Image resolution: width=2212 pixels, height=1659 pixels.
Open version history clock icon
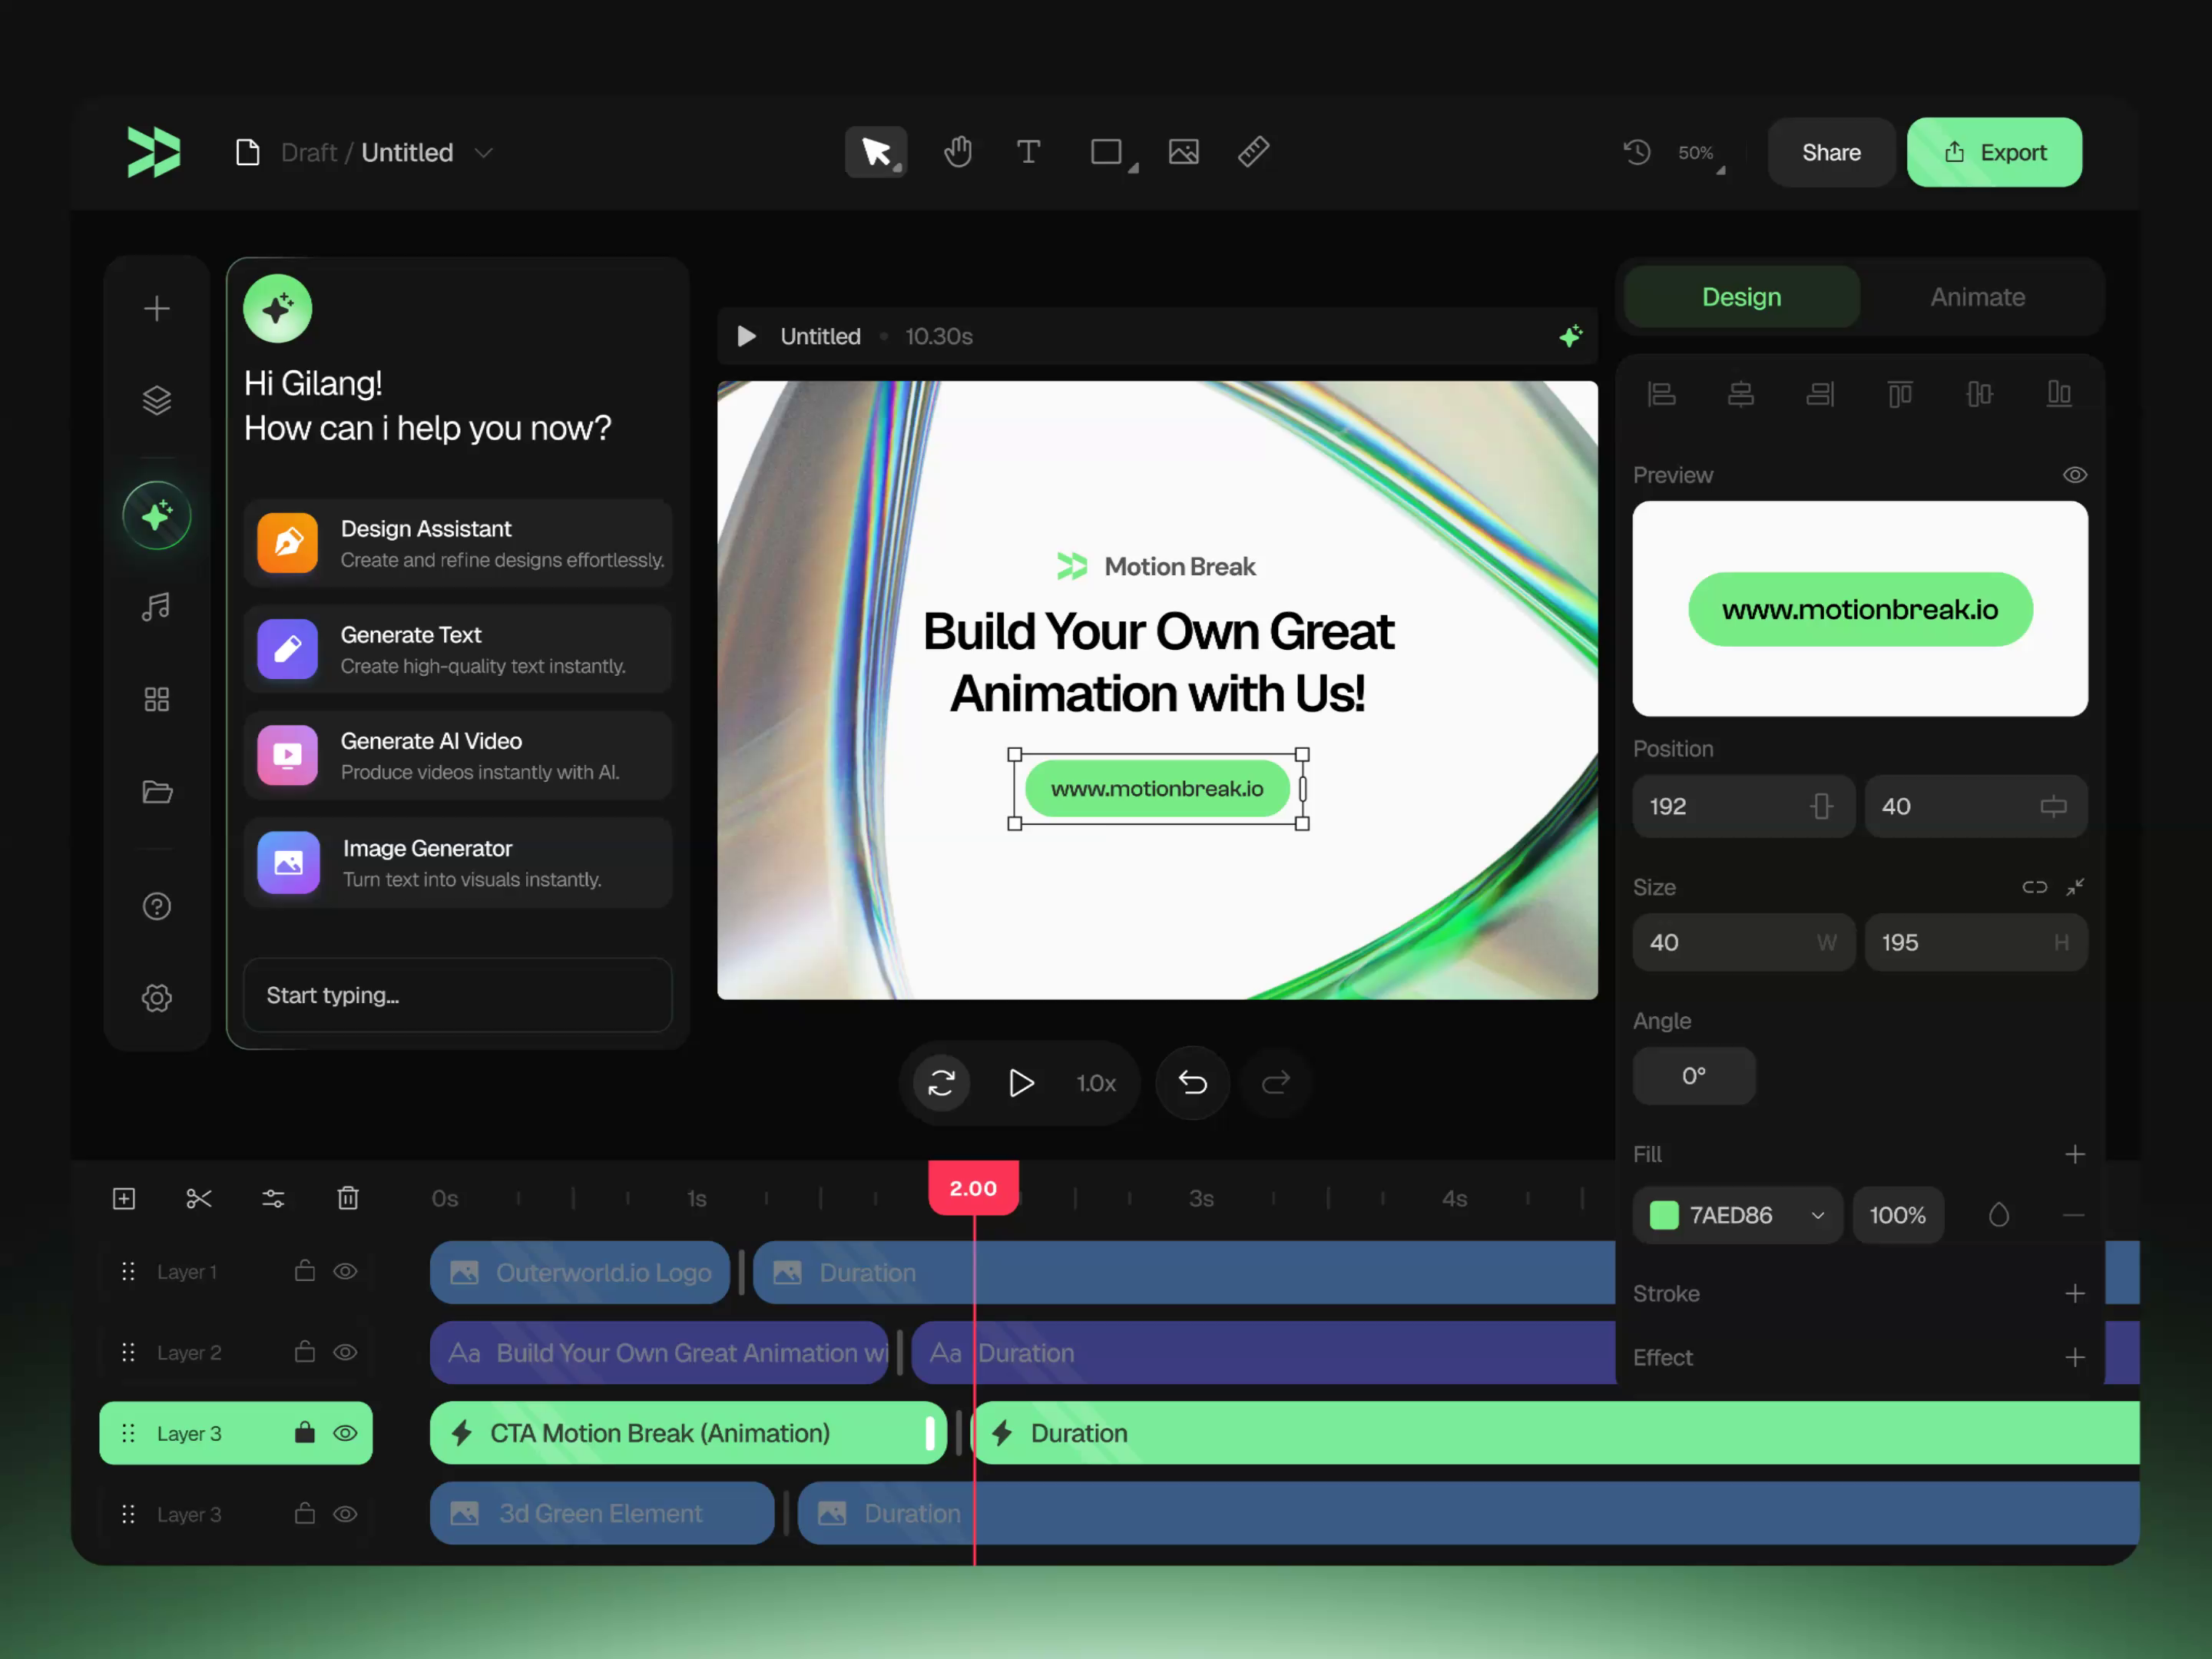(x=1637, y=152)
